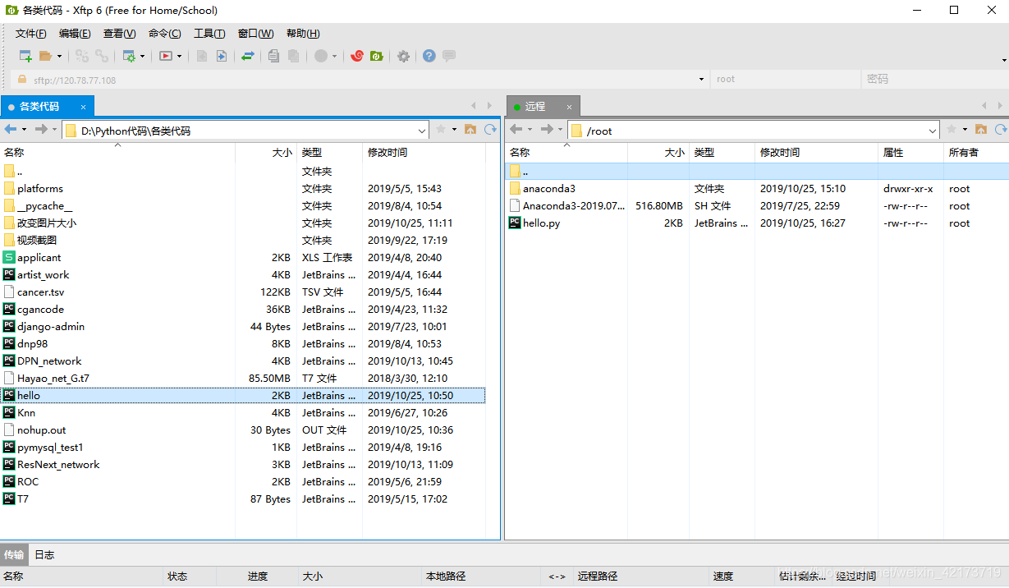Close the 远程 tab

570,107
